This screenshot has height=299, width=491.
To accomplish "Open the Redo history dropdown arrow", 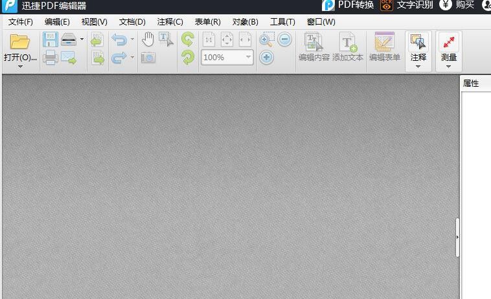I will coord(132,58).
